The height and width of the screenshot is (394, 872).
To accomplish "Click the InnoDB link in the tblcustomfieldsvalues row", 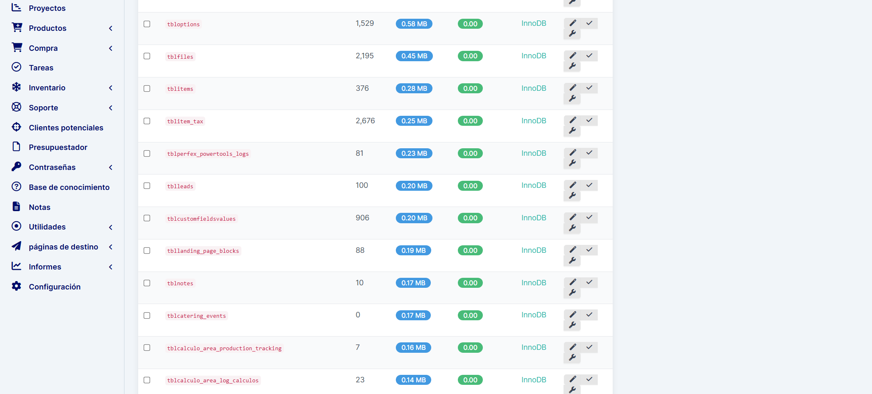I will pos(534,218).
